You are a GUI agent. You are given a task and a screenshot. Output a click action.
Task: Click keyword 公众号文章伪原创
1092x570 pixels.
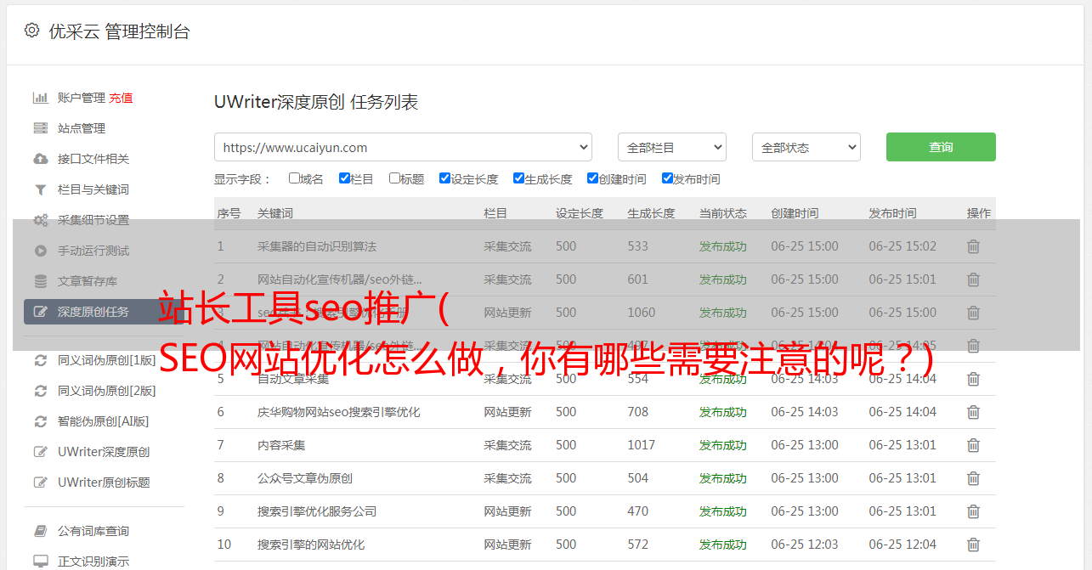(305, 478)
